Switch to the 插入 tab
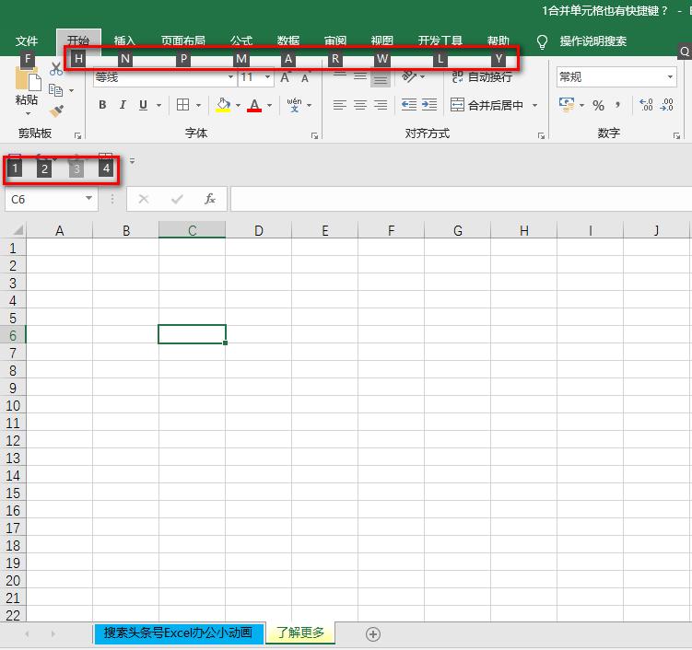This screenshot has width=692, height=650. [124, 41]
